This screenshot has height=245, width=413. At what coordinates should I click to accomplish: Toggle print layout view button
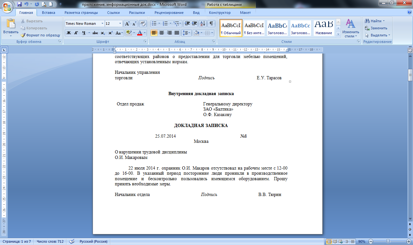pyautogui.click(x=329, y=241)
